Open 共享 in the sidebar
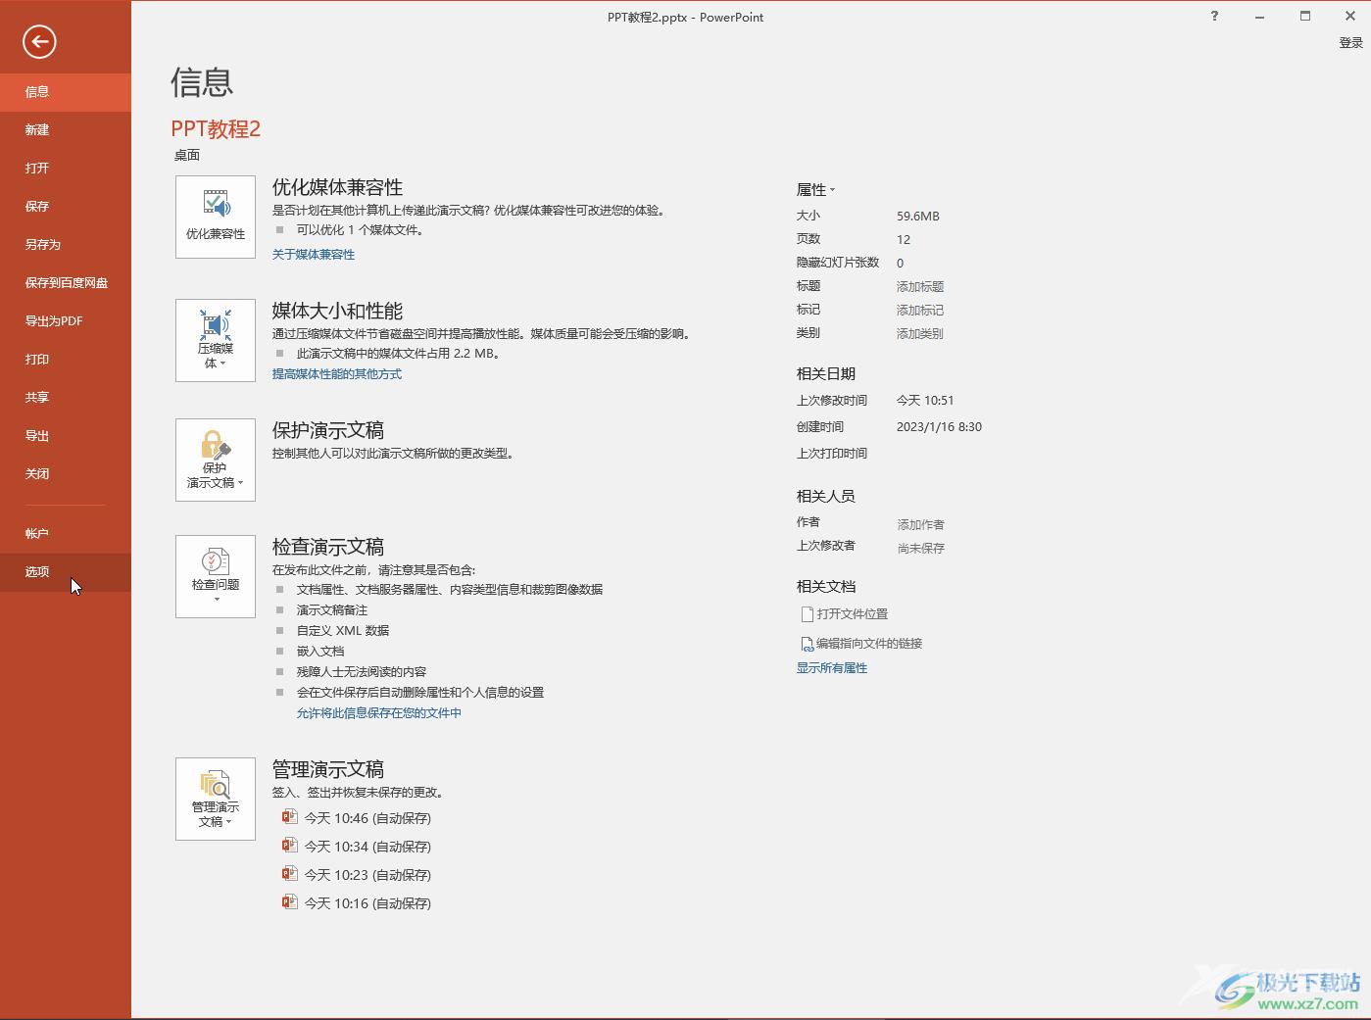Image resolution: width=1371 pixels, height=1020 pixels. point(66,398)
